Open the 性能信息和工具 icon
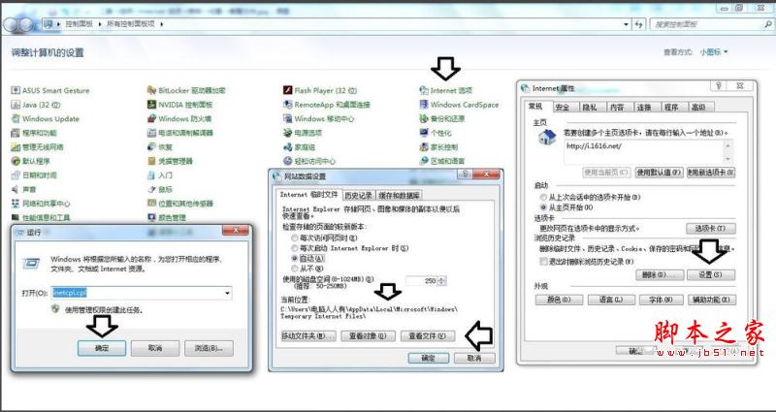776x412 pixels. click(16, 217)
